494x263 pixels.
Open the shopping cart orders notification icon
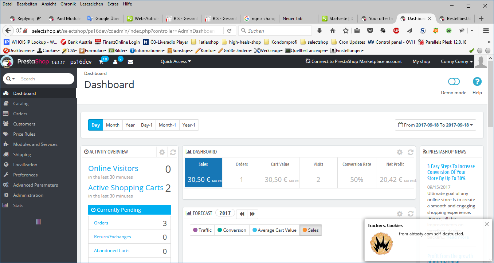(x=102, y=62)
